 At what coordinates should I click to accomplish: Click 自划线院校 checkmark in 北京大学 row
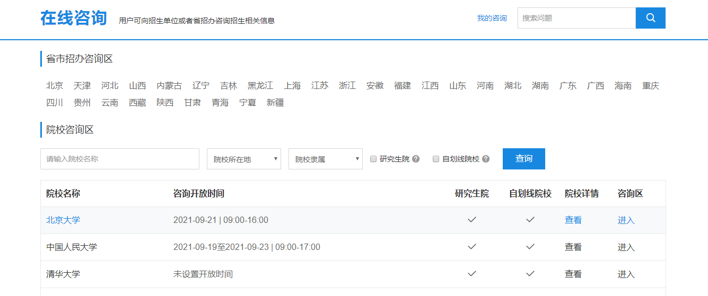click(530, 220)
